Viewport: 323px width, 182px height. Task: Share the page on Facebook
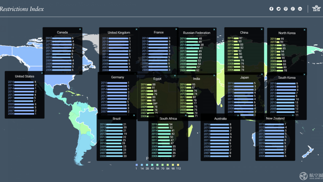[x=271, y=9]
